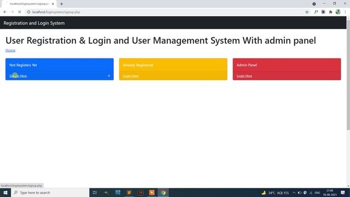Open the Sublime Text taskbar icon
Screen dimensions: 350x197
coord(129,193)
